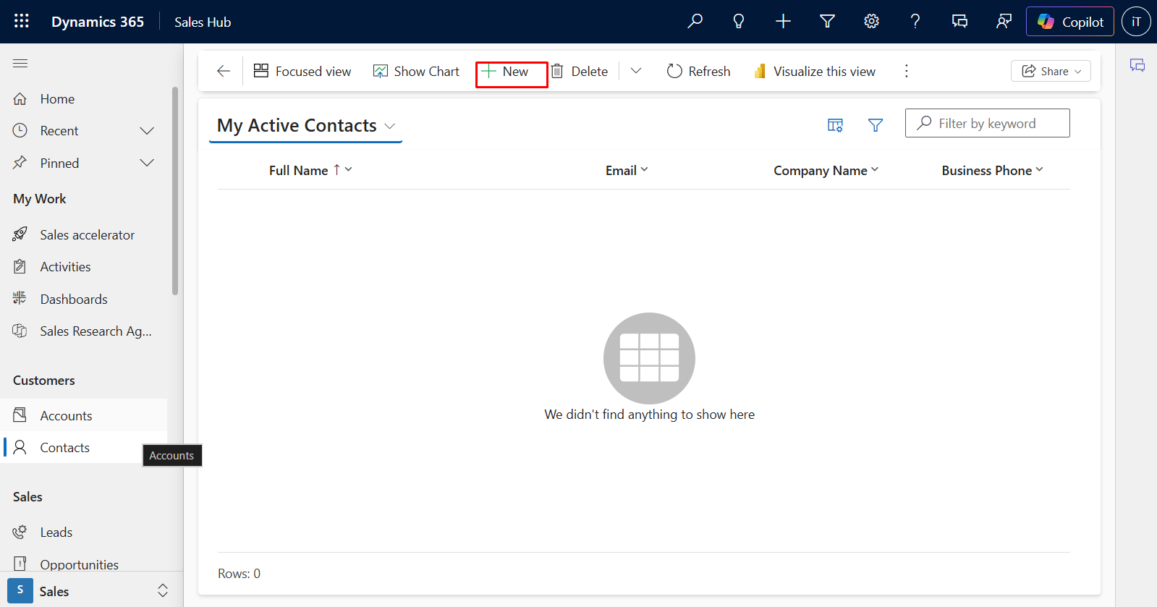Toggle the site map hamburger menu
Screen dimensions: 1157x607
point(20,64)
